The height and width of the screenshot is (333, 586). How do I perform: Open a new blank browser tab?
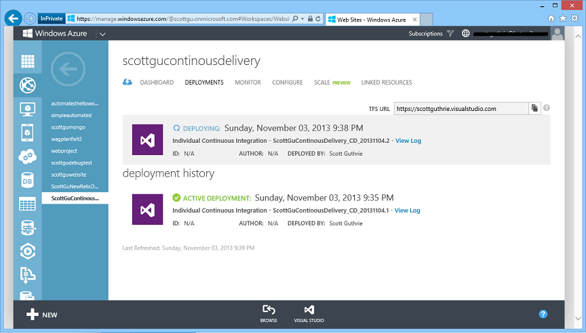tap(427, 20)
